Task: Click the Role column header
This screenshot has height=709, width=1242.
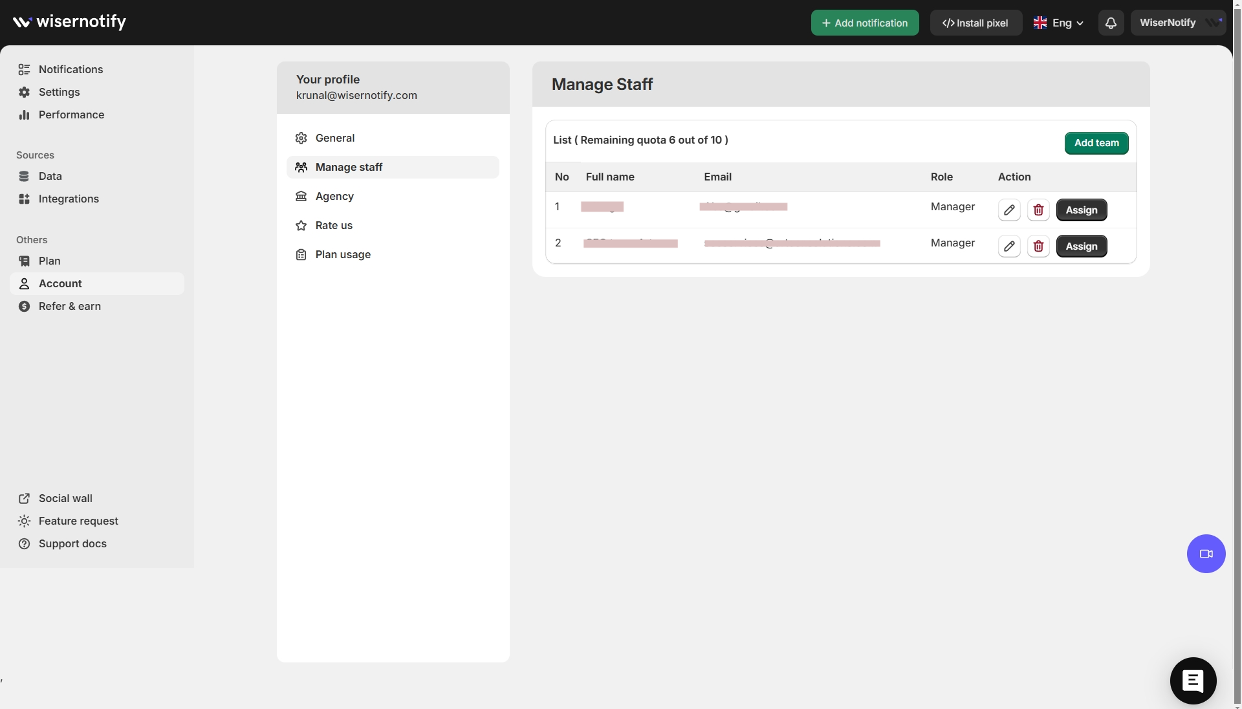Action: click(x=942, y=177)
